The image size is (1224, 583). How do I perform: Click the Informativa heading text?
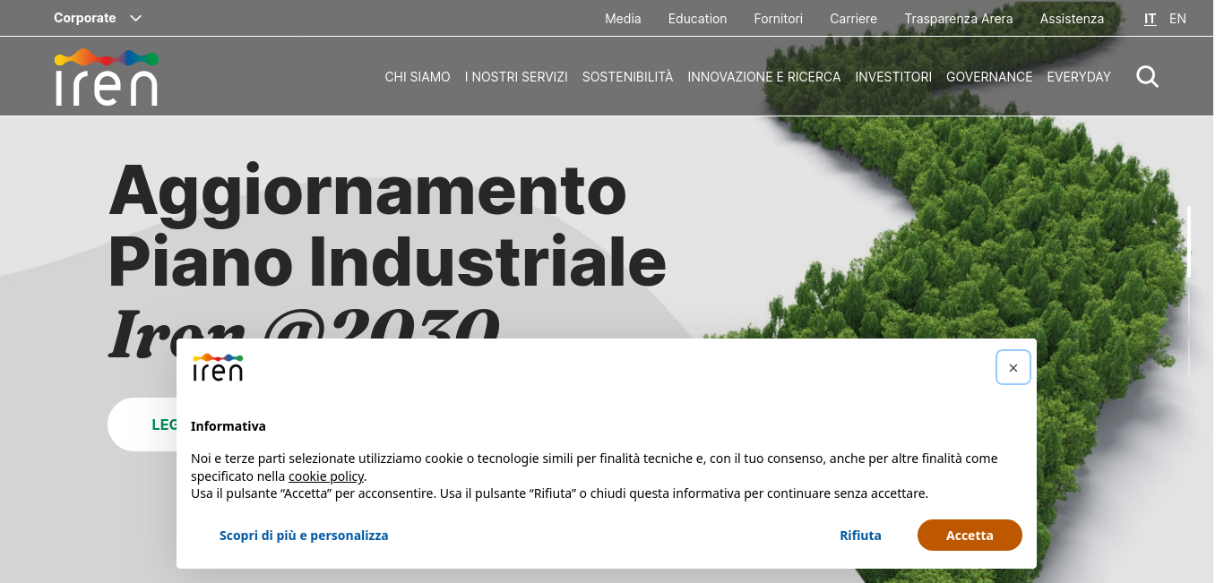click(x=228, y=426)
